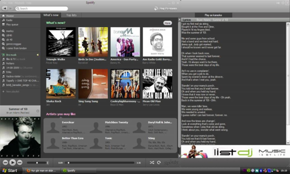
Task: Adjust the volume slider
Action: point(37,163)
